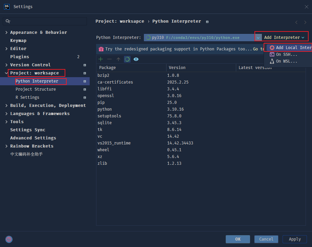Click the Apply button
The width and height of the screenshot is (312, 247).
pos(294,239)
